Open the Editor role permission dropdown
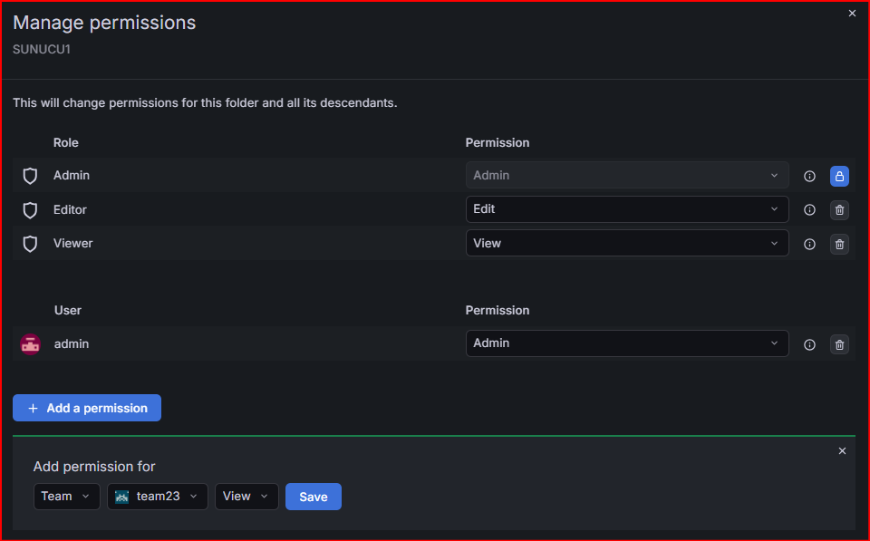 627,209
